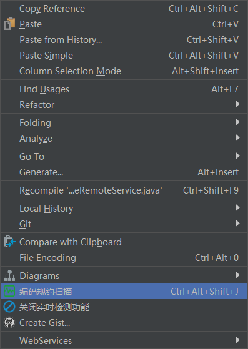Viewport: 248px width, 349px height.
Task: Click the Diagrams hierarchy icon
Action: 9,275
